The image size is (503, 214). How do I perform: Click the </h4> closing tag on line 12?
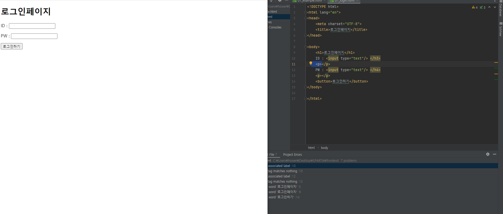(375, 70)
